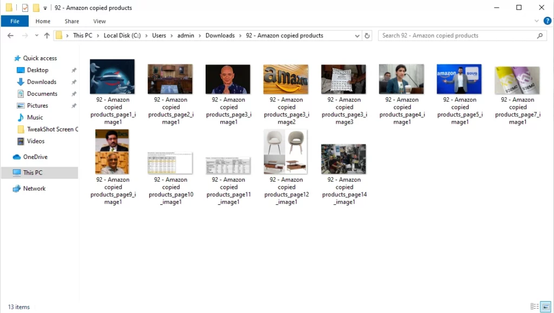Open the address bar history dropdown
This screenshot has height=313, width=554.
pos(357,36)
